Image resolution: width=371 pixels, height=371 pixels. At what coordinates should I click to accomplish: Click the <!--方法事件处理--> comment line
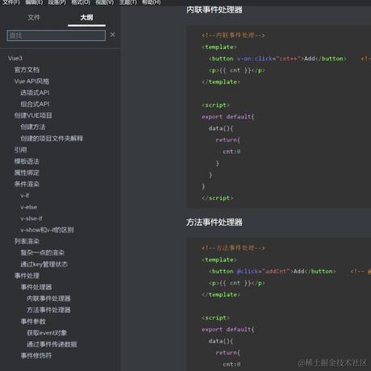(233, 248)
